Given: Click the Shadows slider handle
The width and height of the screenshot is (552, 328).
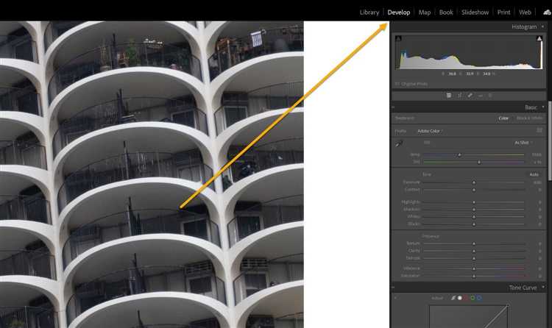Looking at the screenshot, I should tap(474, 210).
